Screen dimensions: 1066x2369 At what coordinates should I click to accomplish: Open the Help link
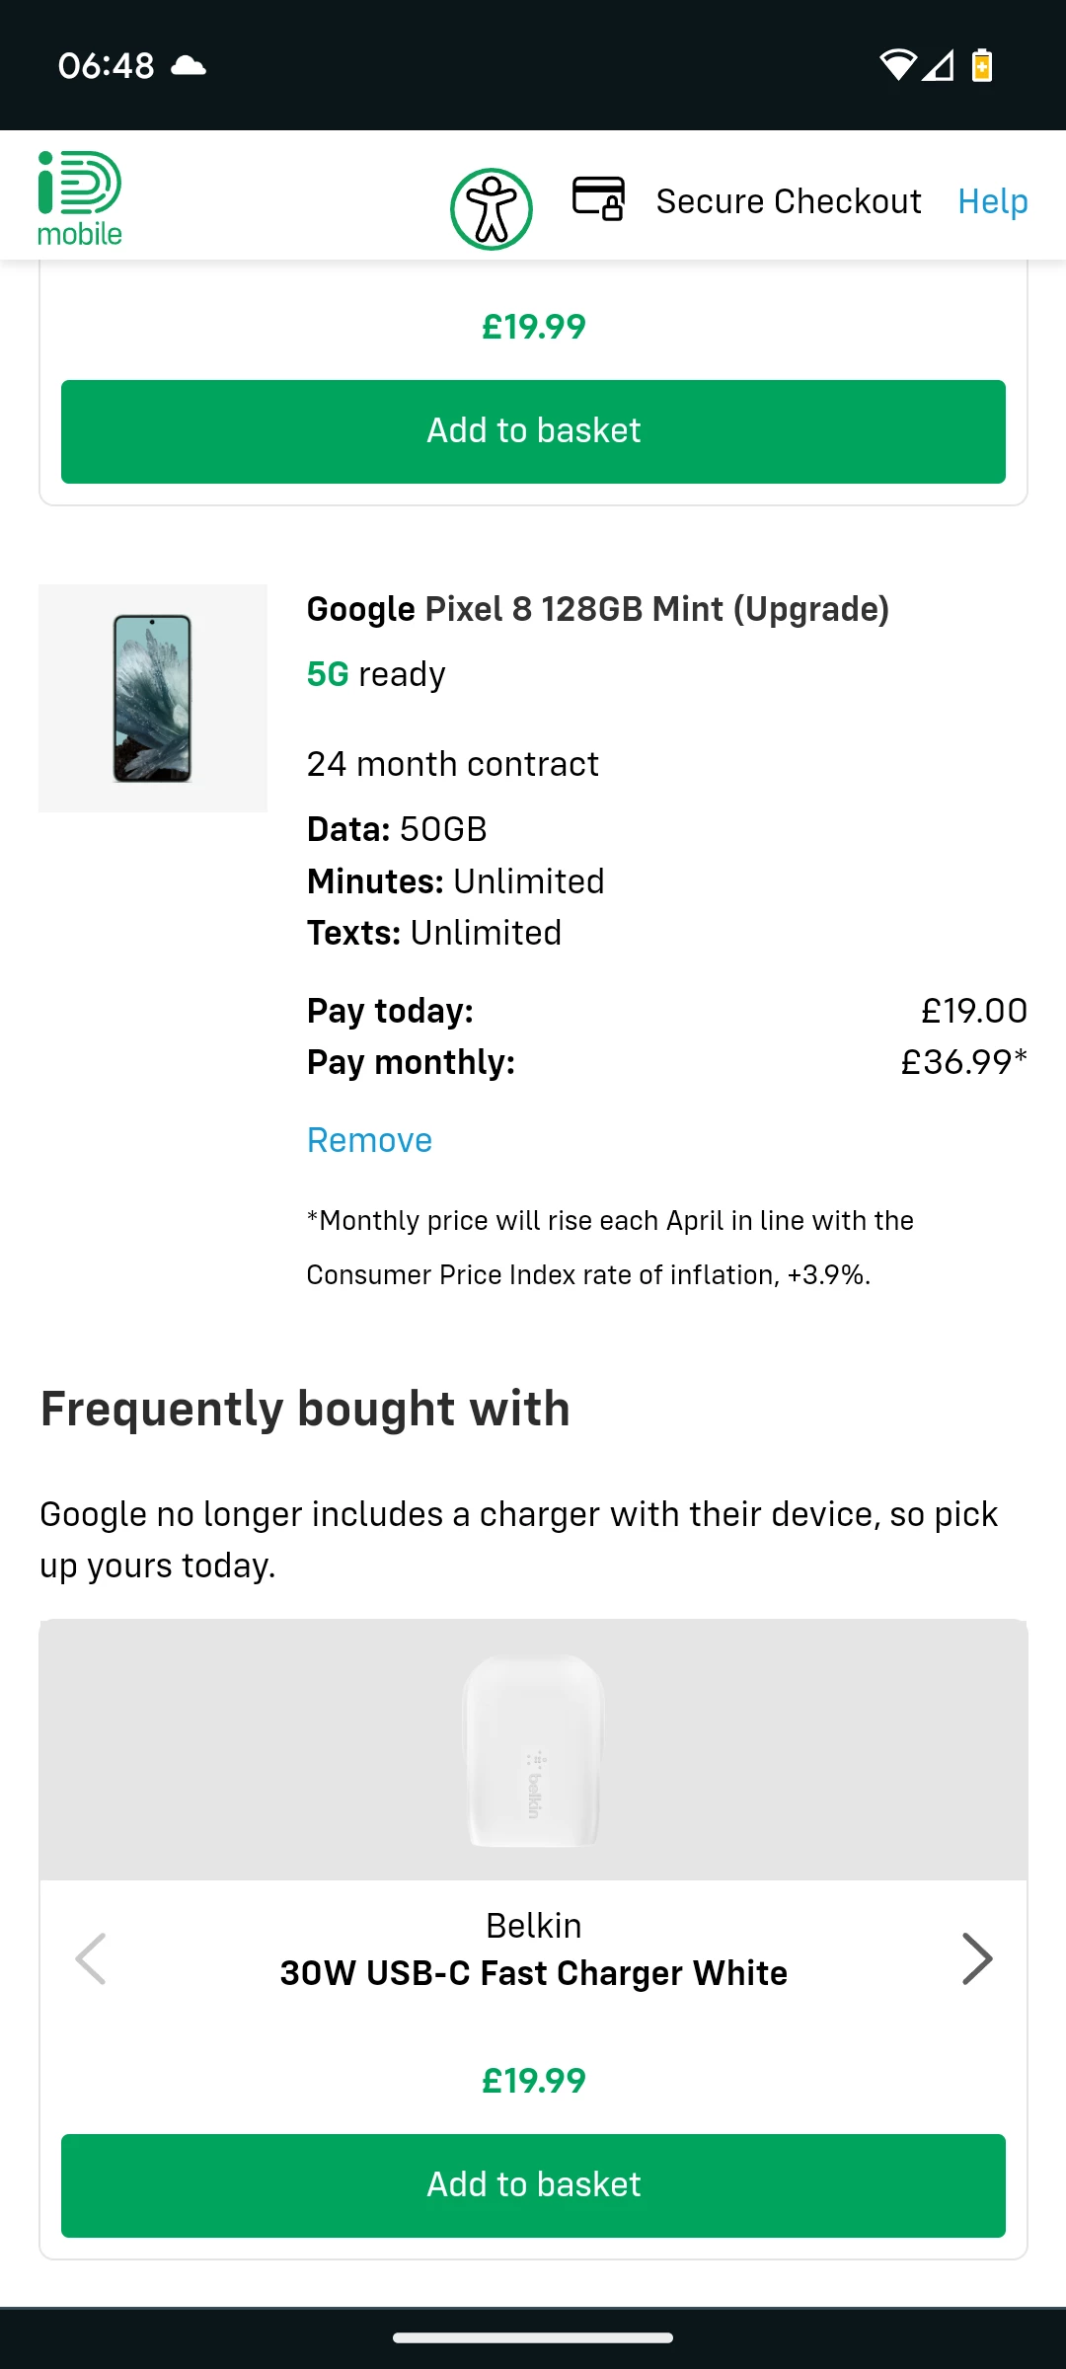click(992, 201)
